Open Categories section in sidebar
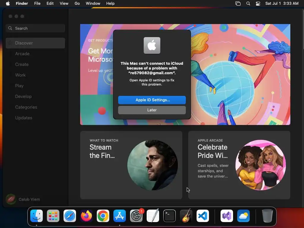This screenshot has height=228, width=304. point(26,107)
